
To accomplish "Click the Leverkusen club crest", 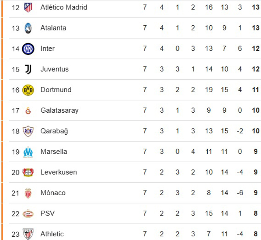I will point(28,172).
